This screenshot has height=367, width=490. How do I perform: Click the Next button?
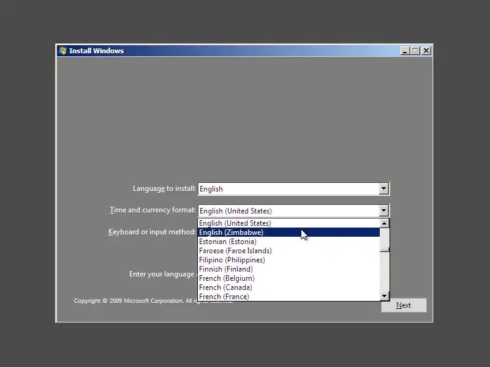[404, 305]
